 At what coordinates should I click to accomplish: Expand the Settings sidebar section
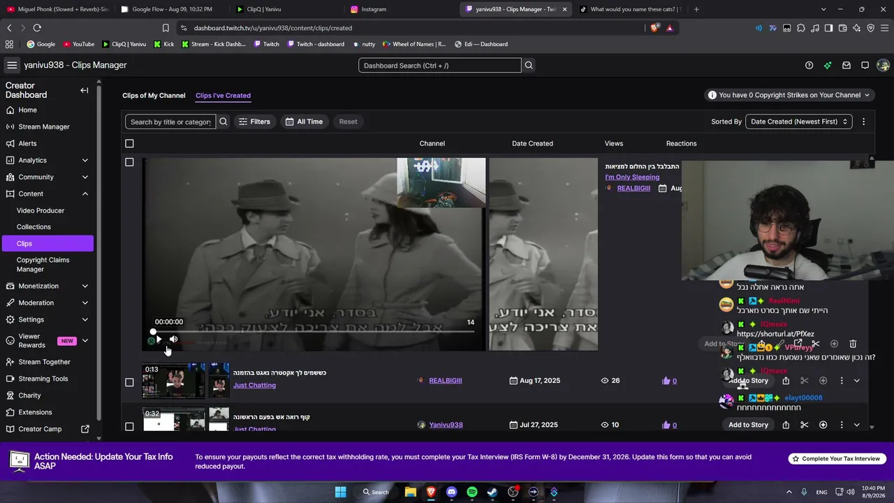click(85, 319)
